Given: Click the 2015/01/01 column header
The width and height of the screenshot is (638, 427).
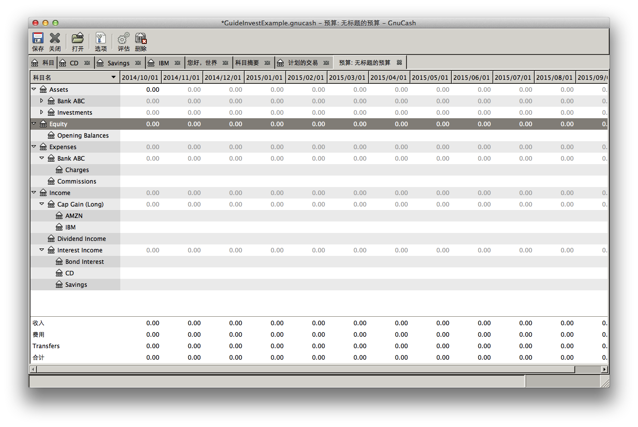Looking at the screenshot, I should [265, 77].
